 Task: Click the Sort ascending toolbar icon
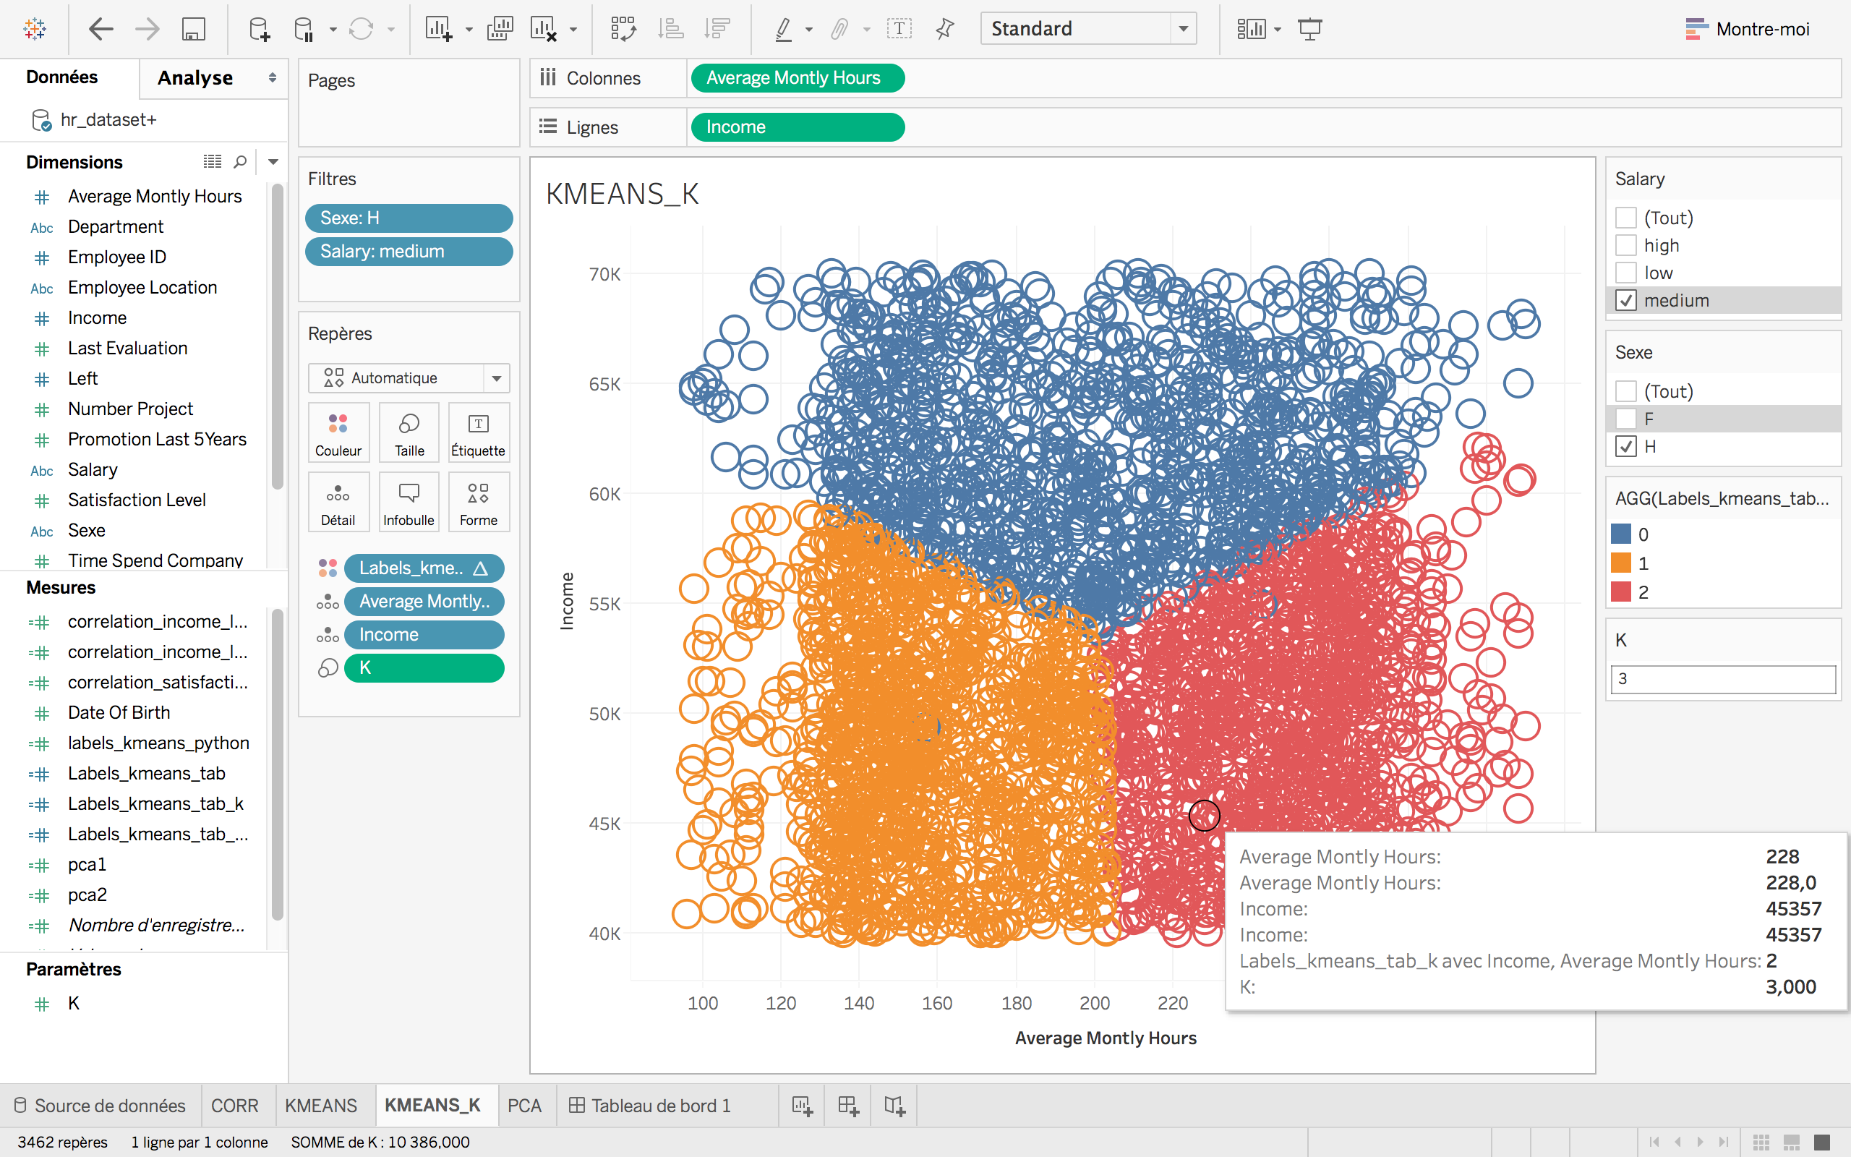[671, 29]
